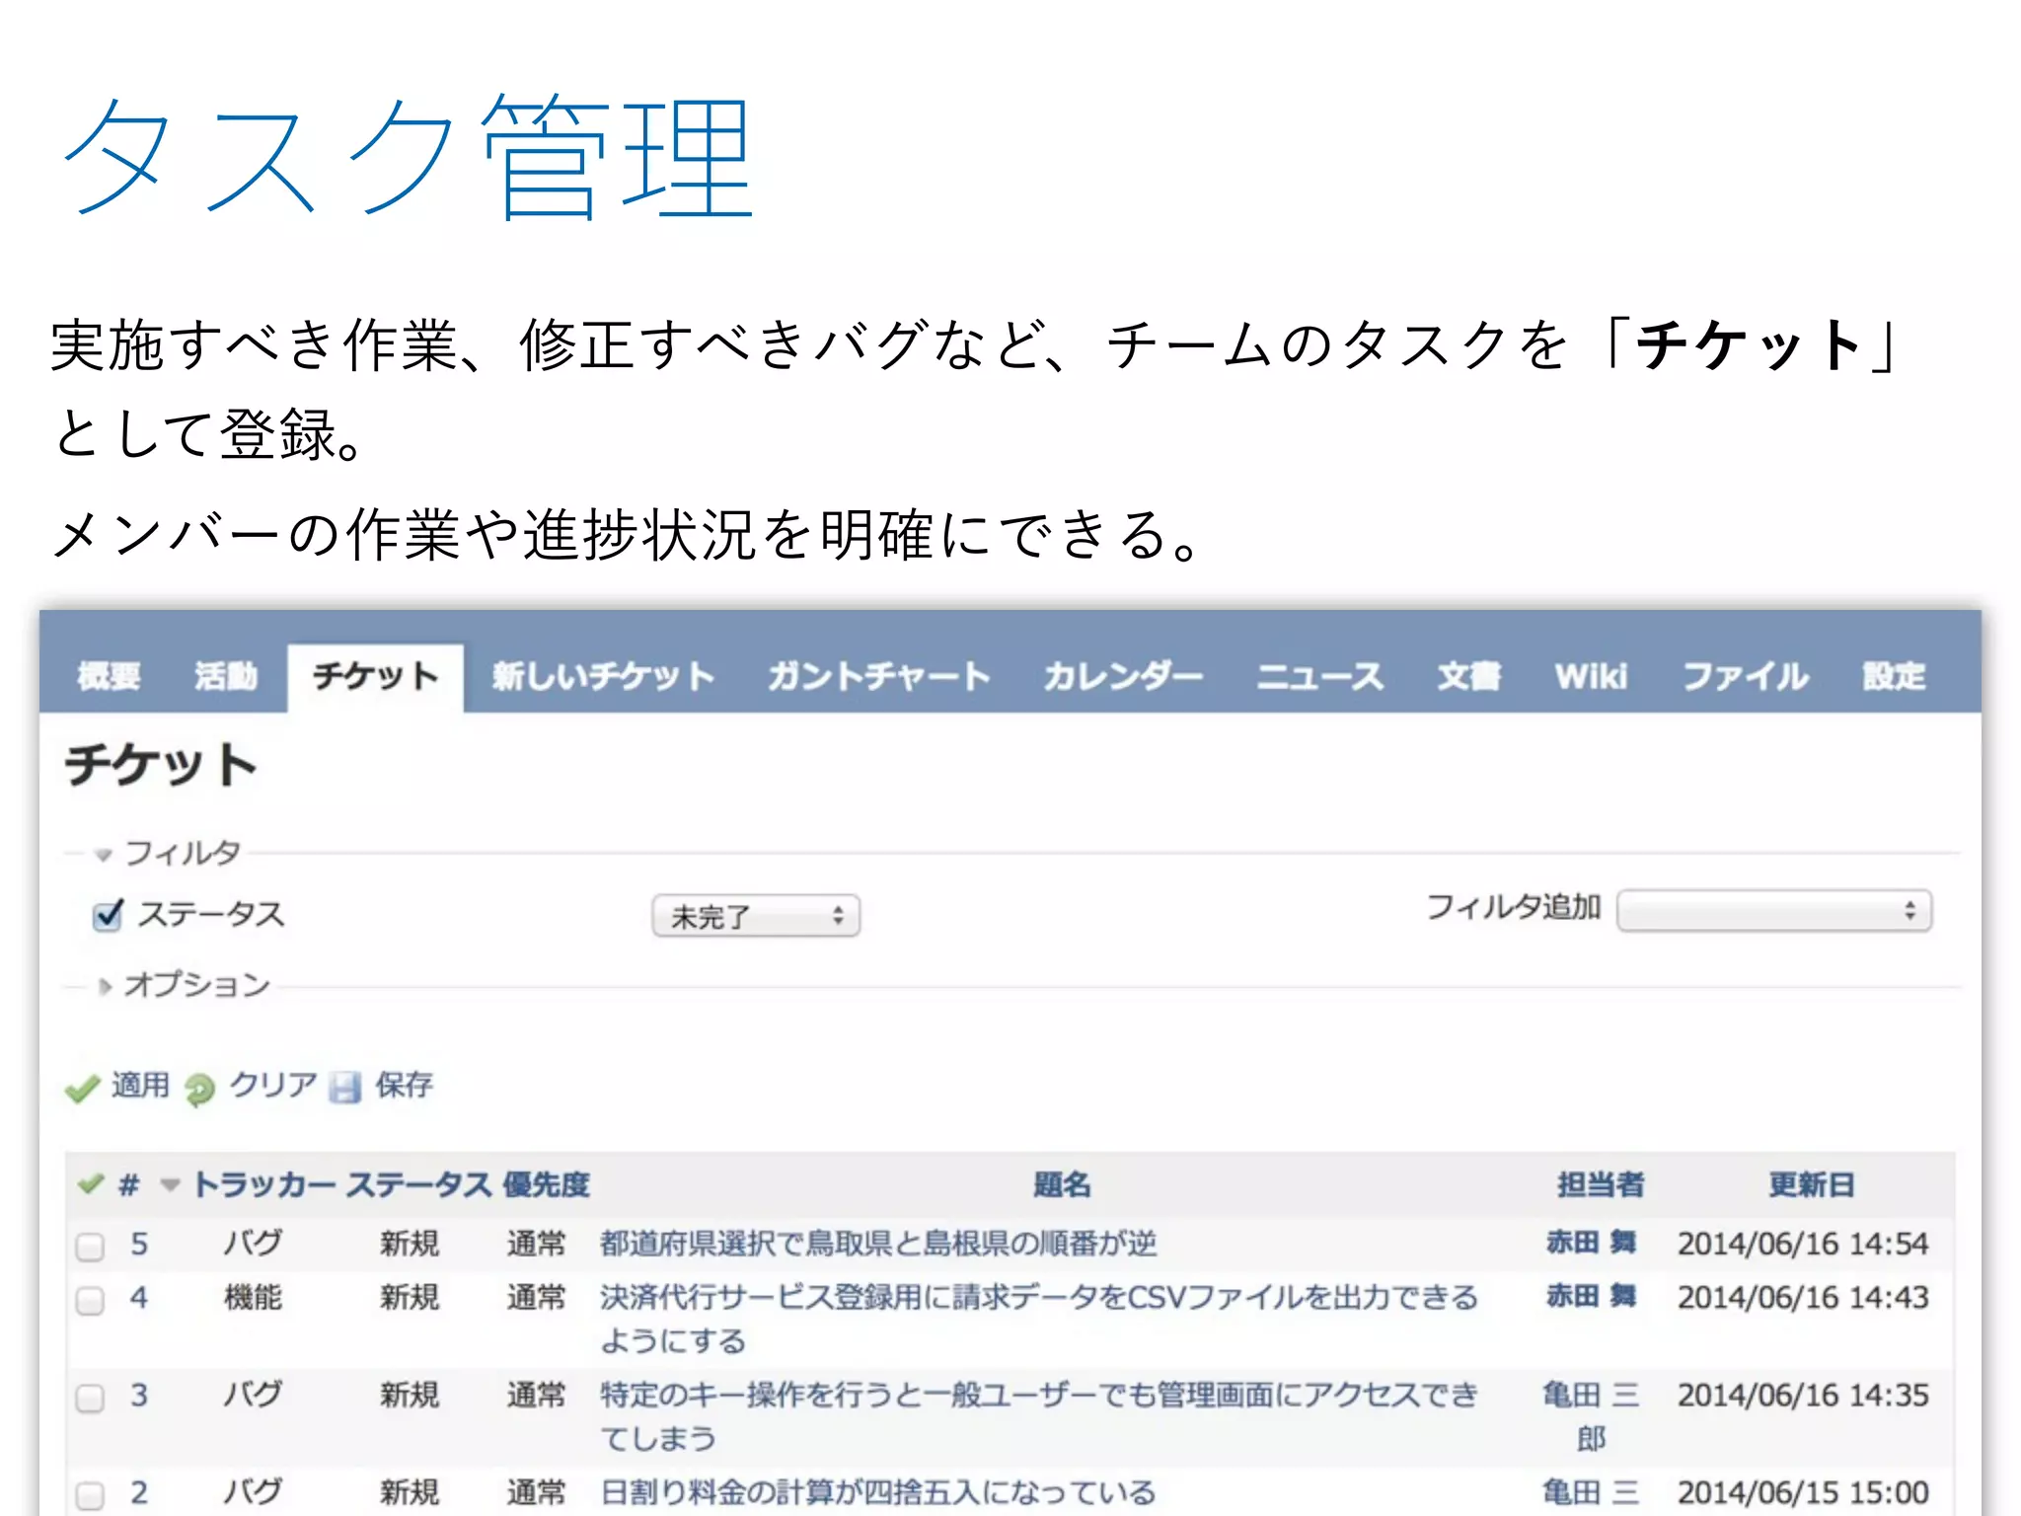Click the クリア link
The height and width of the screenshot is (1516, 2021).
click(273, 1086)
